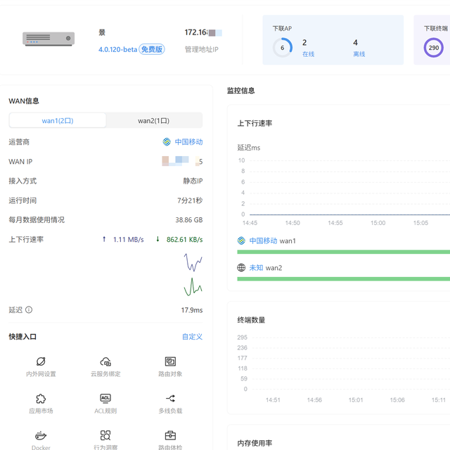Open the 云服务绑定 cloud icon
The width and height of the screenshot is (450, 450).
pos(105,361)
